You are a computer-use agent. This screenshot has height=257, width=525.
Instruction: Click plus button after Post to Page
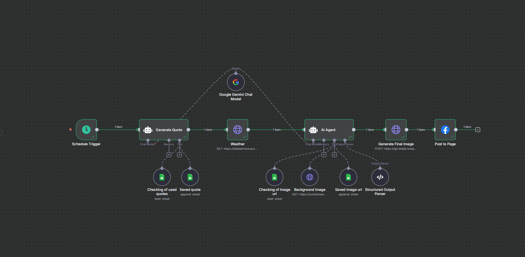click(x=478, y=130)
